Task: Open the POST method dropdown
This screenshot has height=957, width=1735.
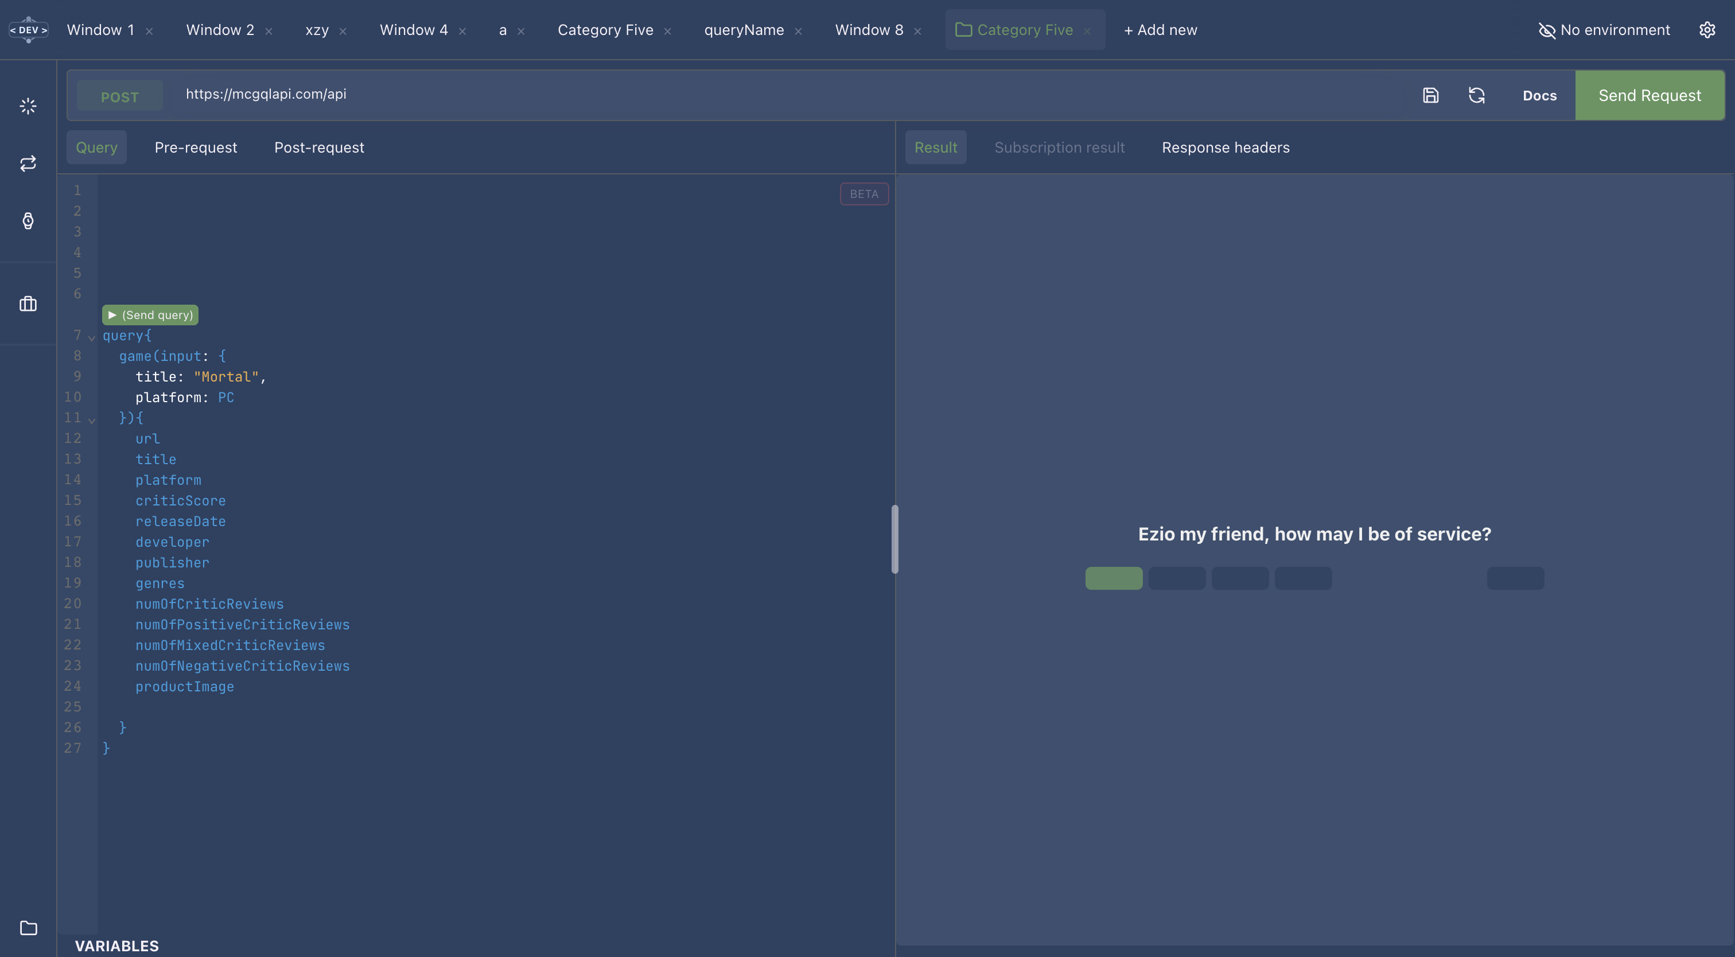Action: click(119, 96)
